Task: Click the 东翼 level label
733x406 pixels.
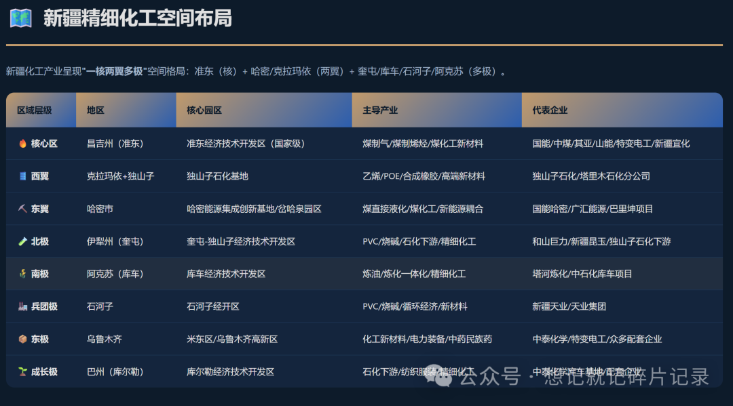Action: point(40,209)
